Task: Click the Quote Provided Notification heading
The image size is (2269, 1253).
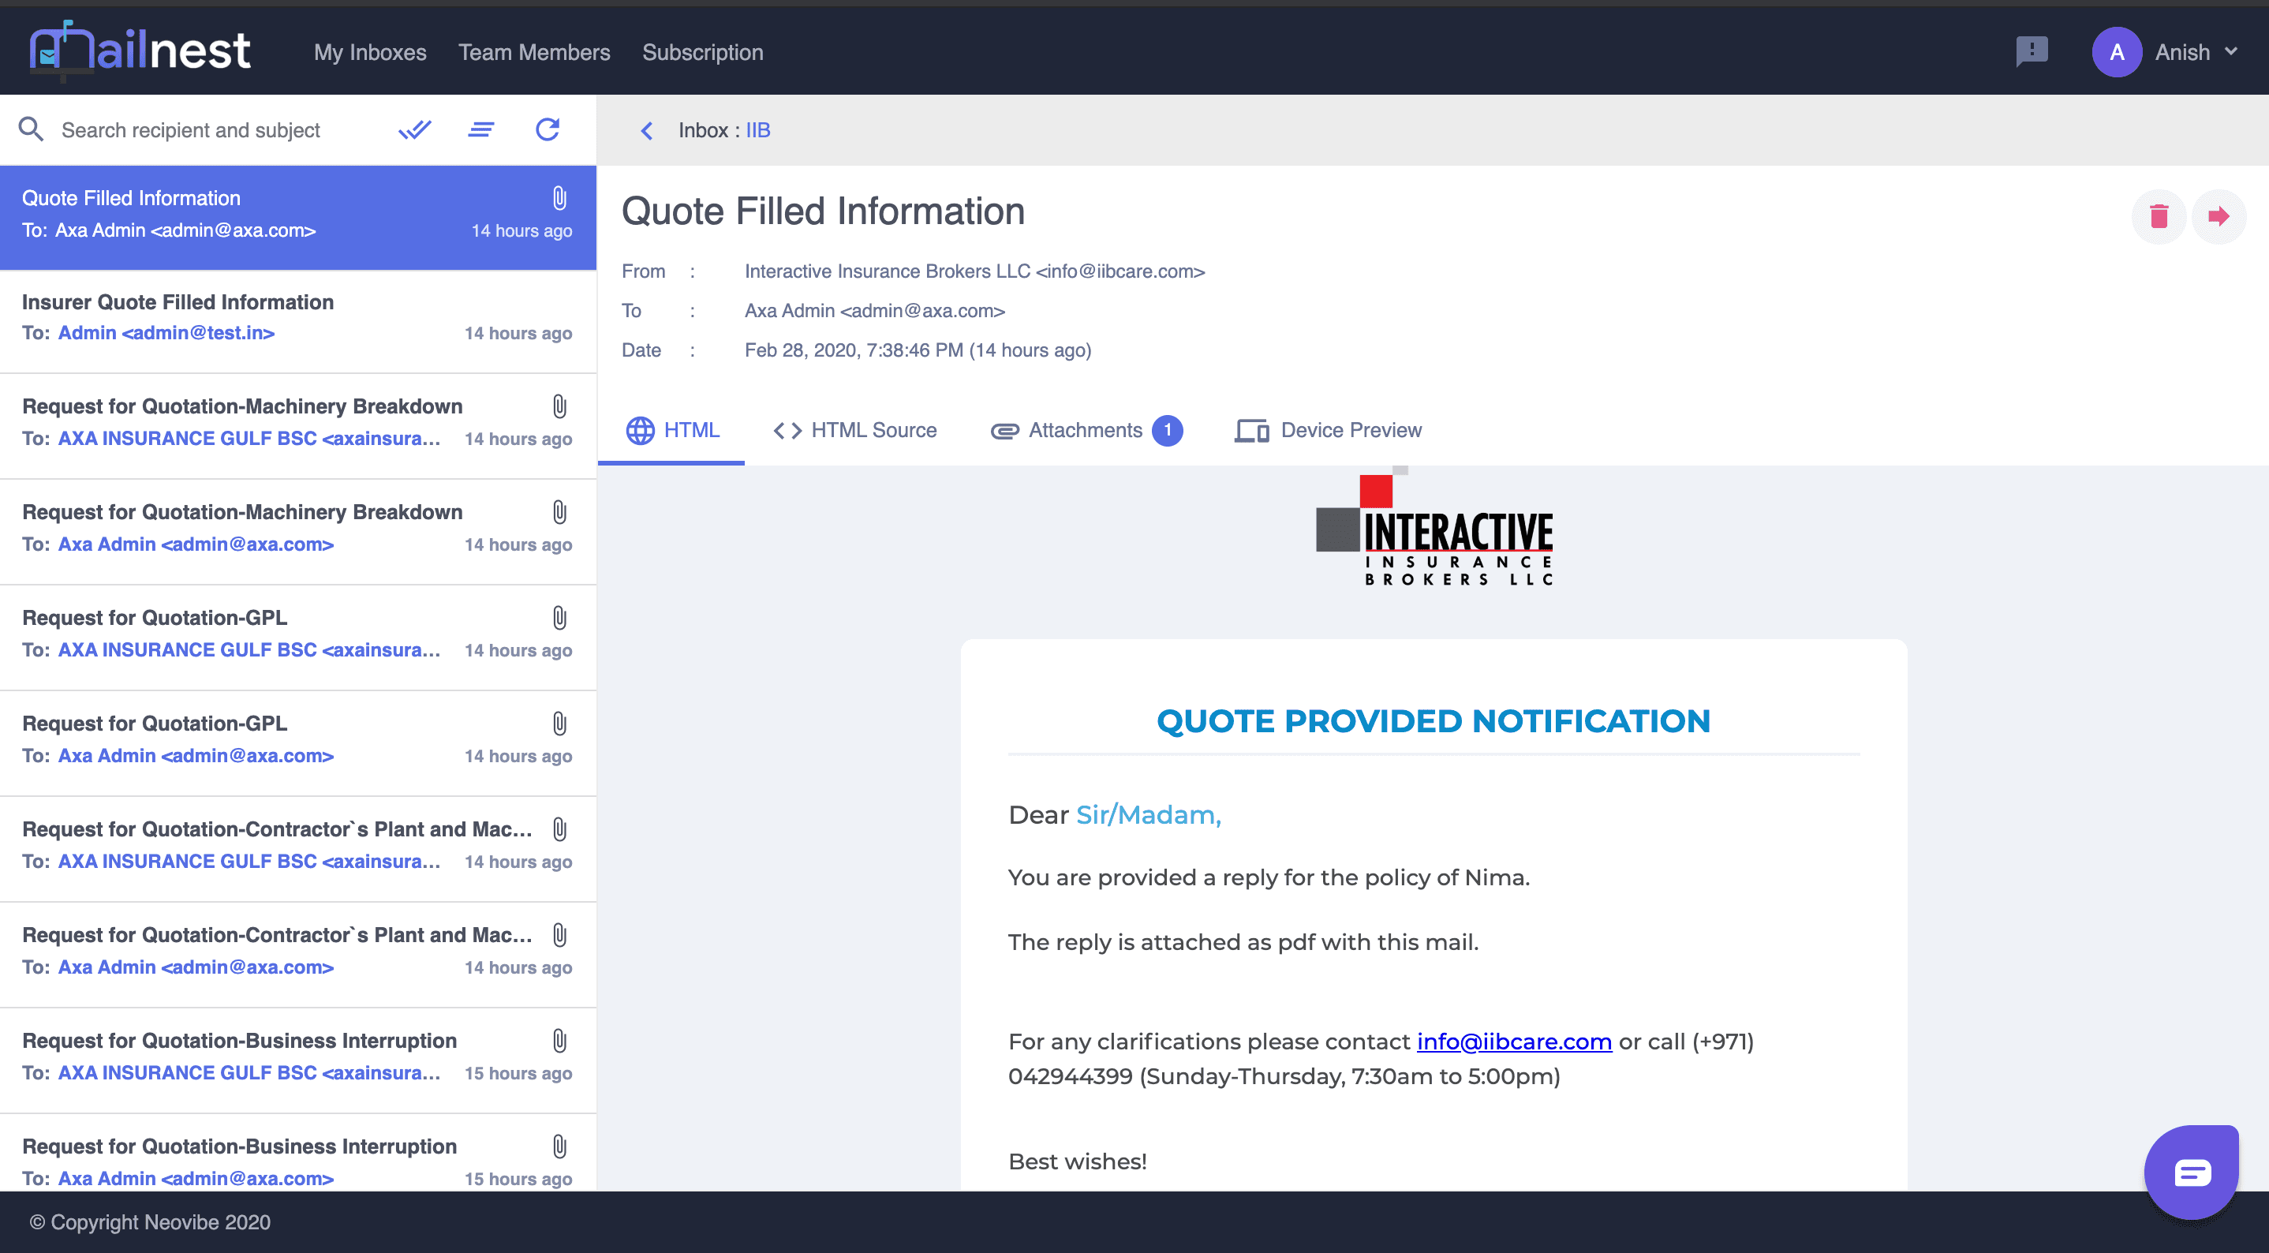Action: [1433, 722]
